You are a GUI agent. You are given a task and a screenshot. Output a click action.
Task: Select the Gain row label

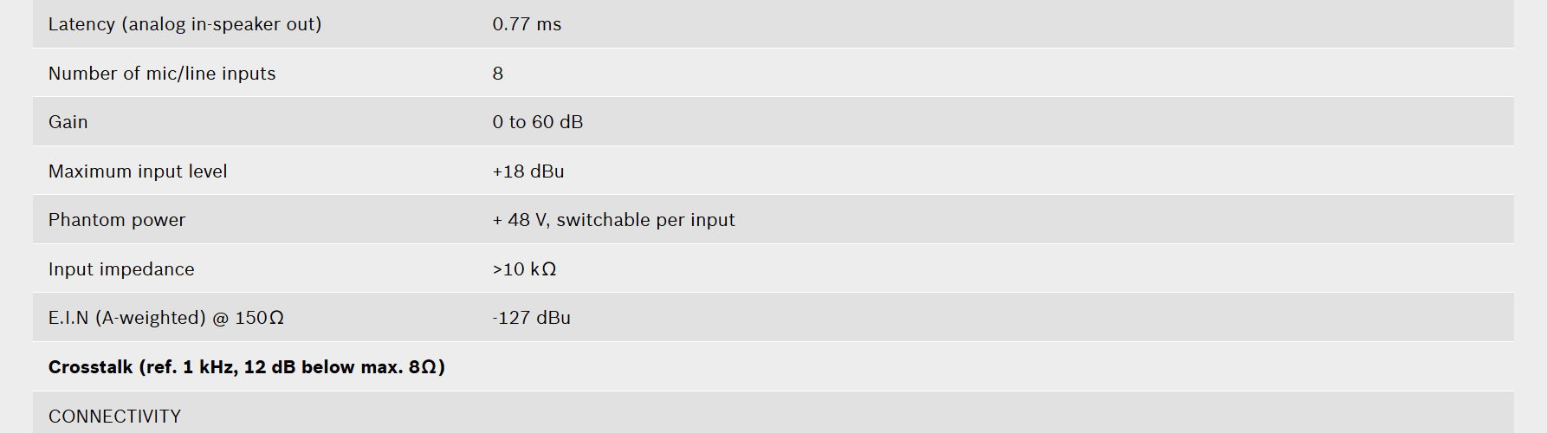[x=68, y=122]
